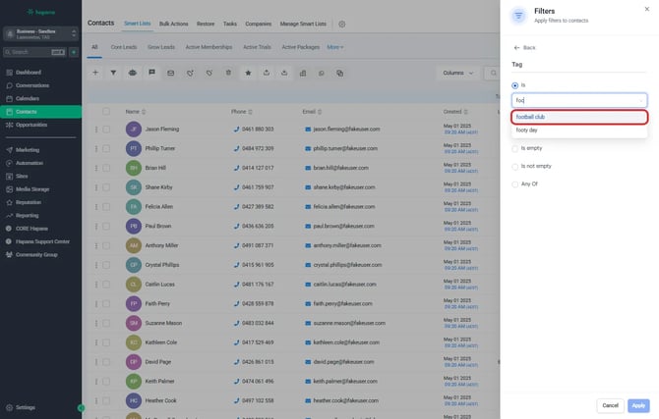This screenshot has height=419, width=659.
Task: Expand the More smart lists dropdown
Action: click(335, 46)
